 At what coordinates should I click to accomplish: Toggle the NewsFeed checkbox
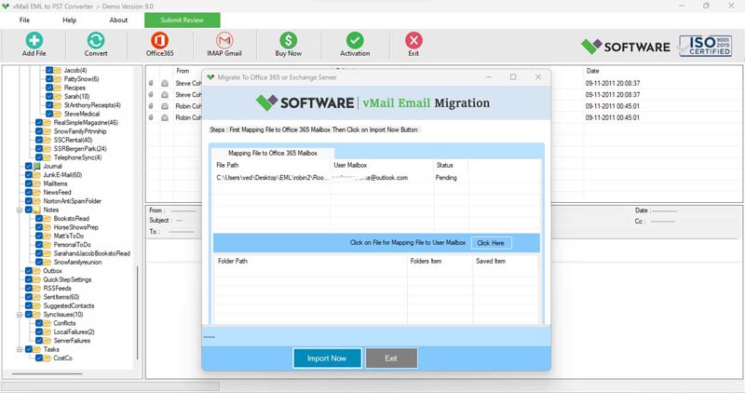(29, 193)
